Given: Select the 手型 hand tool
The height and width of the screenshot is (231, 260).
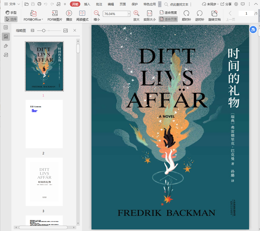Looking at the screenshot, I should pyautogui.click(x=11, y=12).
